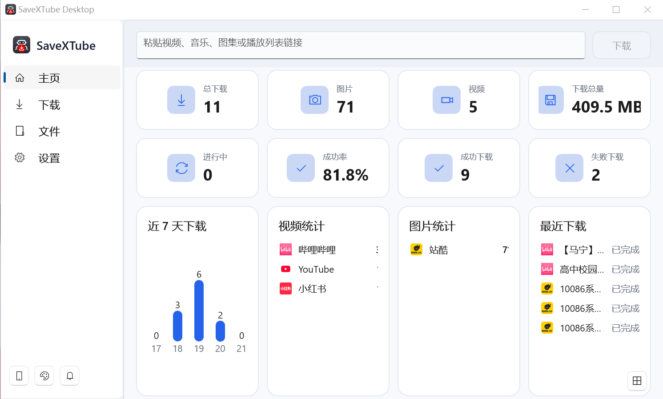Open the 主页 home navigation item
The width and height of the screenshot is (663, 399).
[62, 78]
